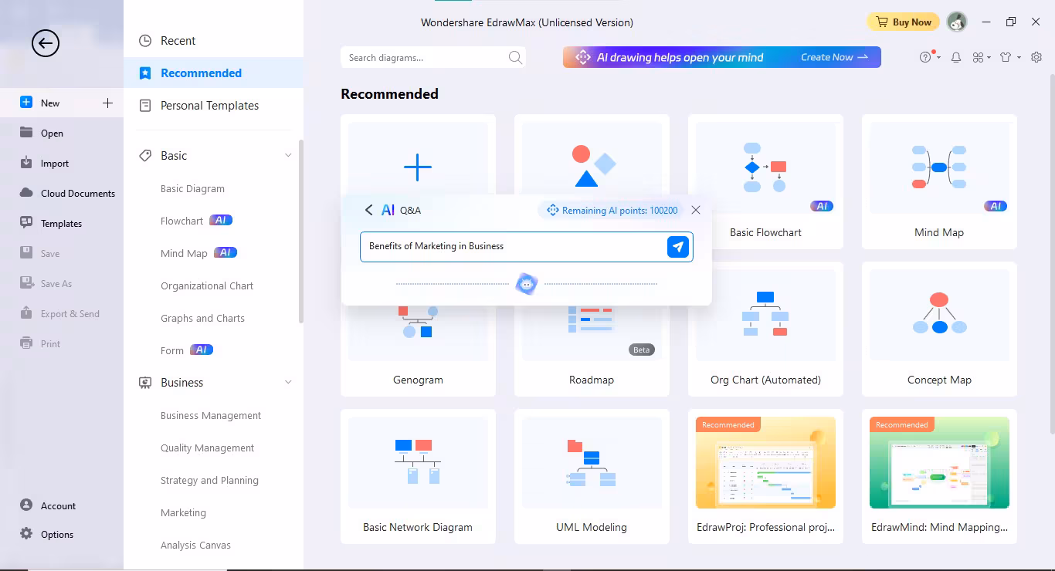Click the Options gear icon

pyautogui.click(x=26, y=534)
